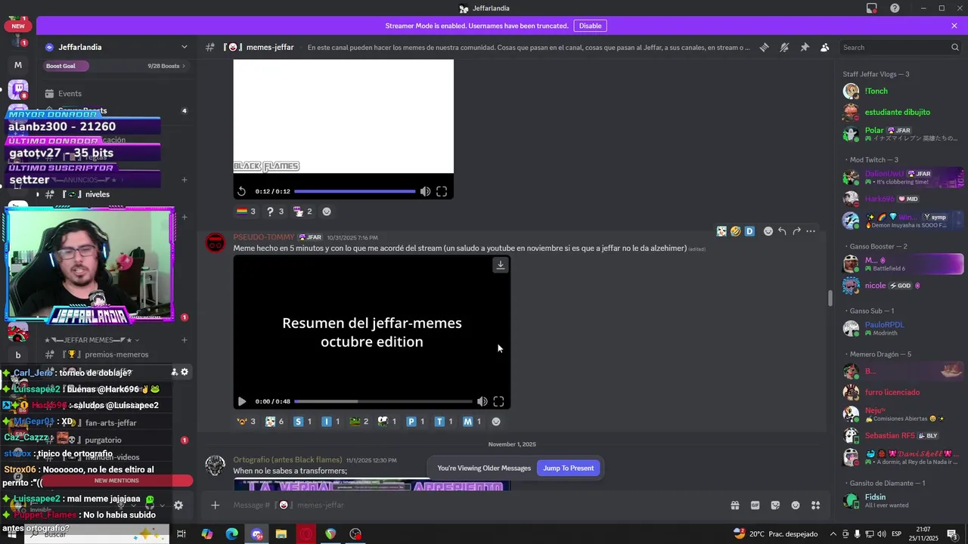
Task: Open PSEUDO-TOMMY author name
Action: (x=263, y=237)
